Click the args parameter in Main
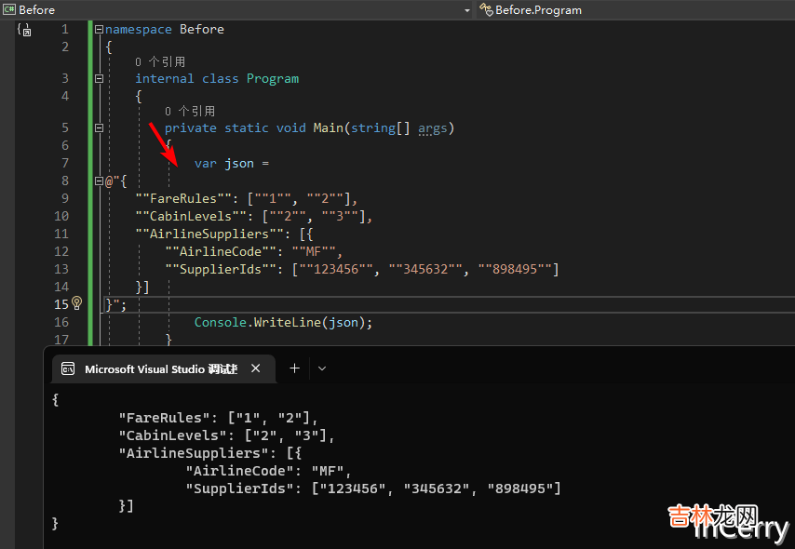795x549 pixels. (x=432, y=128)
